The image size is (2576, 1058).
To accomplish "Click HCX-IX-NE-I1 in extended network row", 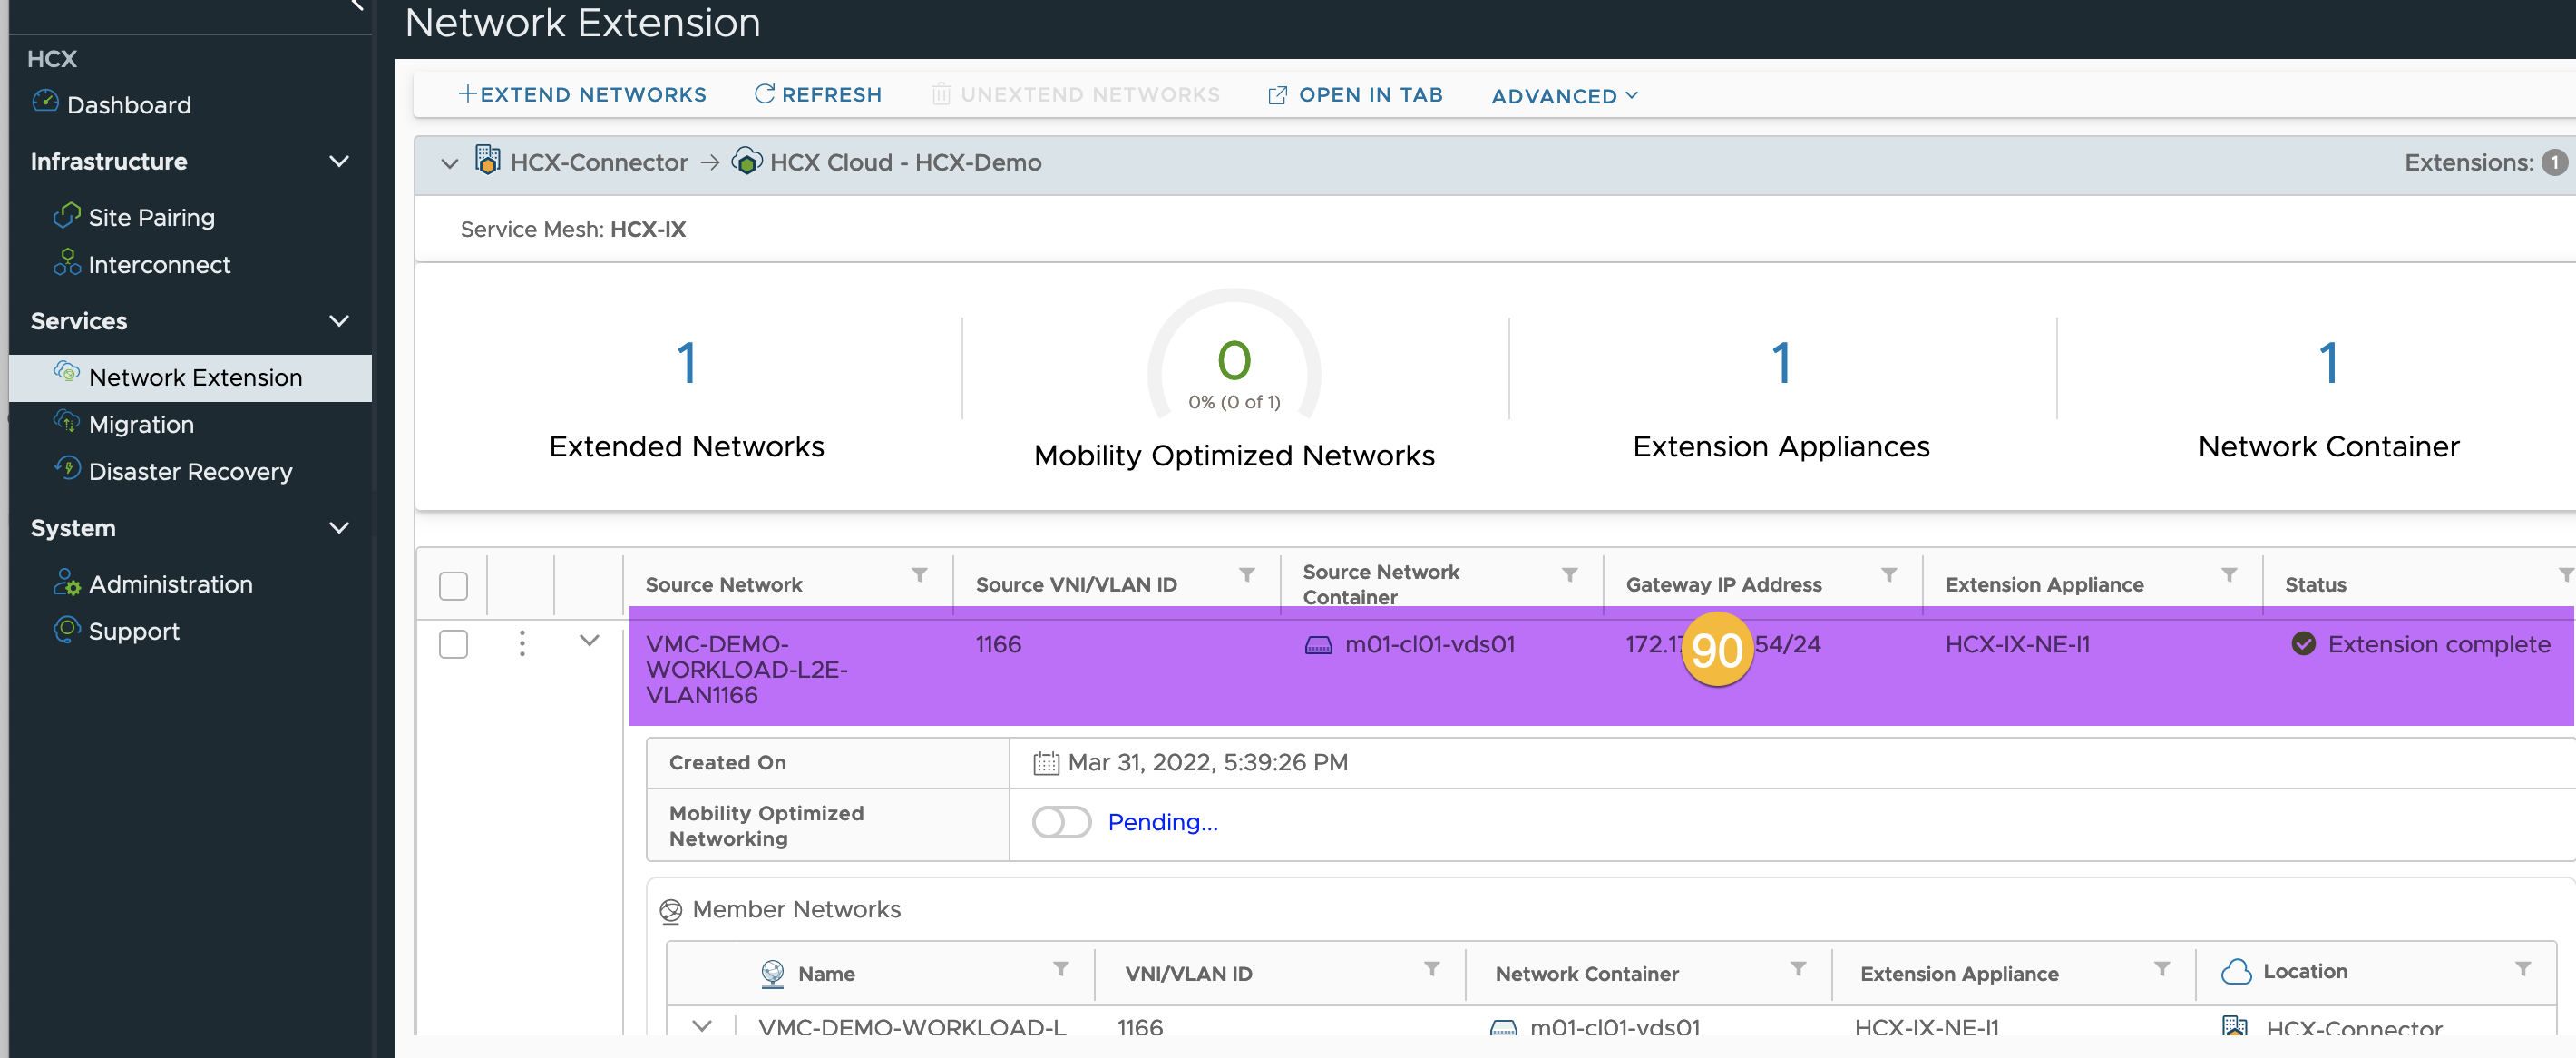I will tap(2017, 644).
